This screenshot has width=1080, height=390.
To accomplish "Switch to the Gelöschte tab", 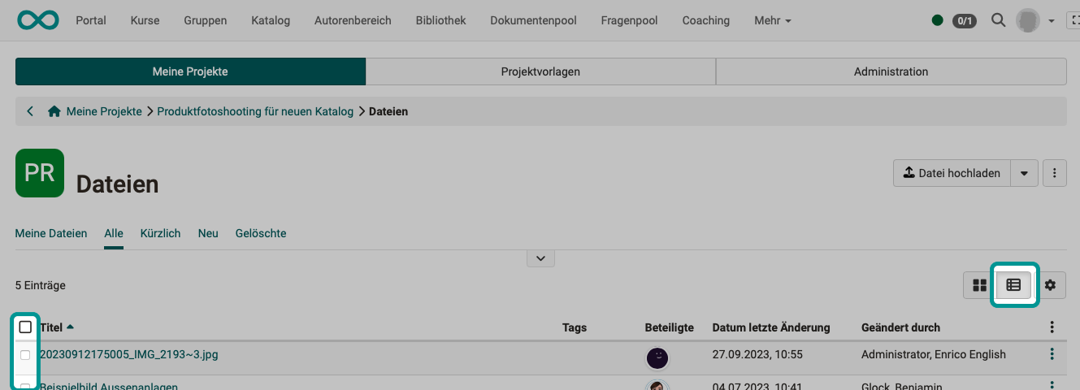I will point(261,233).
